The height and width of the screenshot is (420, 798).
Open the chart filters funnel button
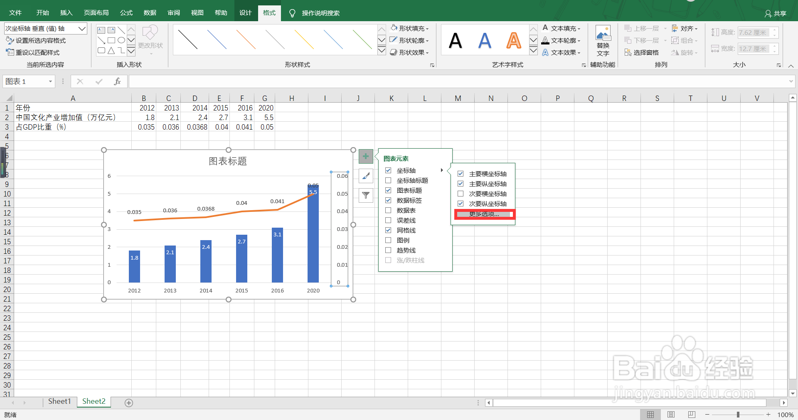click(x=366, y=195)
